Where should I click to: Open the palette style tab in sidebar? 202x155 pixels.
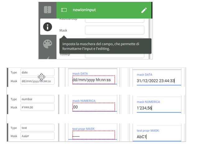pos(48,44)
